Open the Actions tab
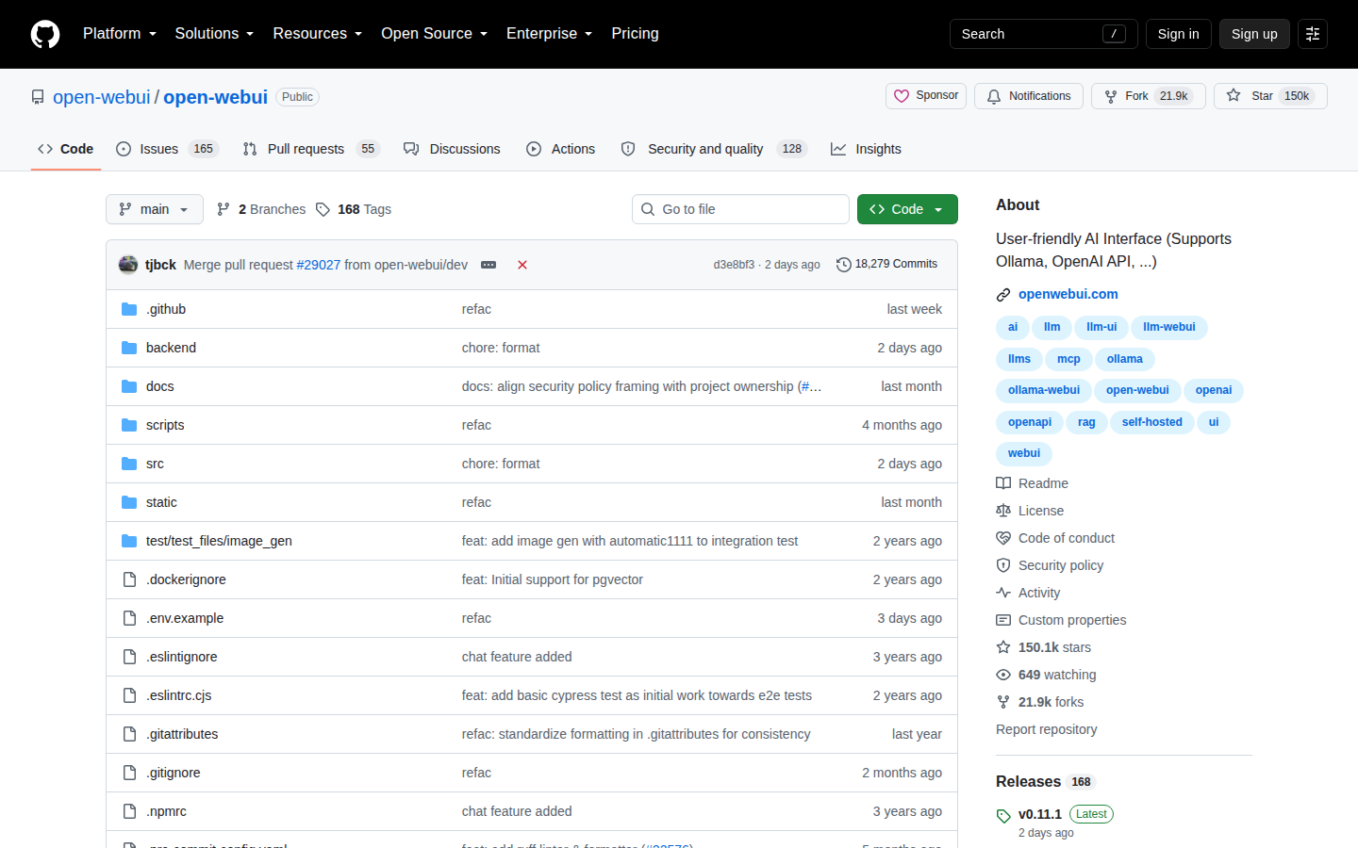The image size is (1358, 848). tap(561, 149)
